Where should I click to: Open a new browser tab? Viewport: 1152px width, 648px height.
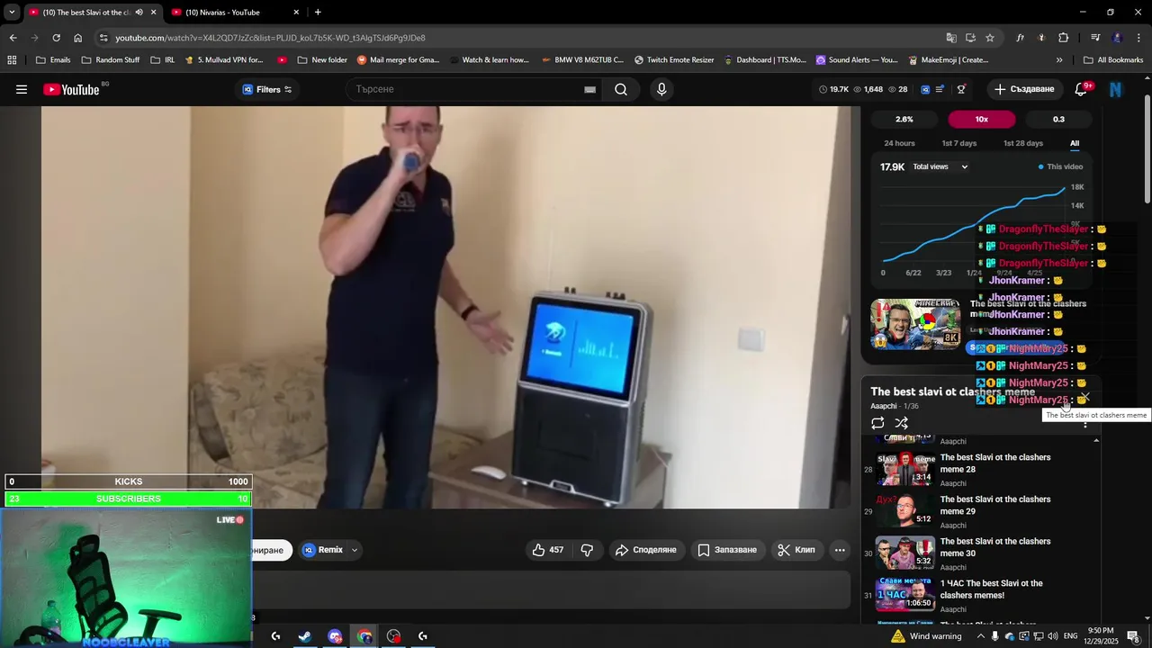tap(318, 12)
